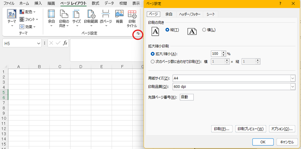Open the ページ設定 dialog launcher in ribbon
The height and width of the screenshot is (149, 301).
coord(138,34)
